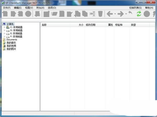Go forward with the right arrow button

121,14
